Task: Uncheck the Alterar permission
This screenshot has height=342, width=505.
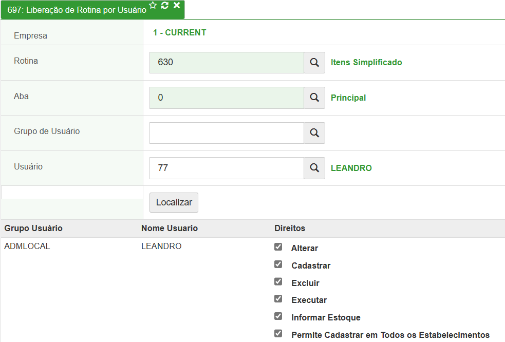Action: point(278,247)
